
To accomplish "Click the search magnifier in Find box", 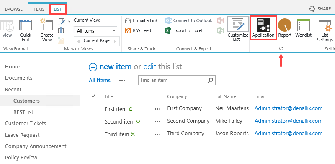I will point(211,80).
